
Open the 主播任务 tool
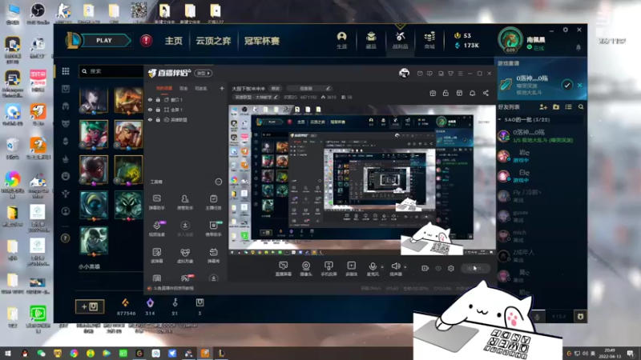(213, 202)
